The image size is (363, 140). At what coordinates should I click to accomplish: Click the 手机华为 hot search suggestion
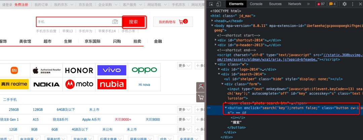tap(85, 31)
